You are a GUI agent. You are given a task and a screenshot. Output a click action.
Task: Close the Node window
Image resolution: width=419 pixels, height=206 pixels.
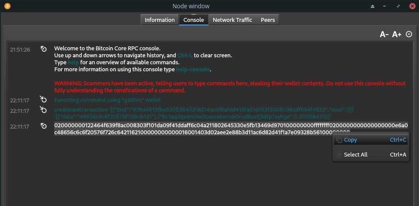412,6
